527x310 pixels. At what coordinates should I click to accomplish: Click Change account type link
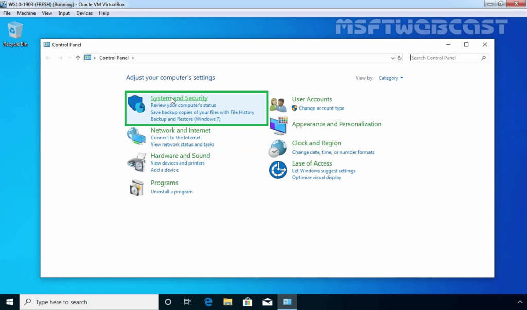321,108
